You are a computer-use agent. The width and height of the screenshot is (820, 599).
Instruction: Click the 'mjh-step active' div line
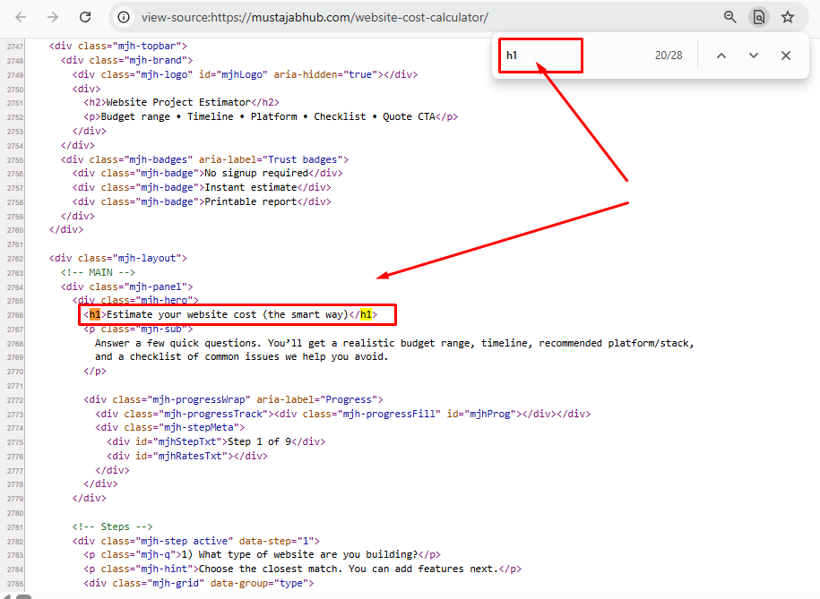[x=196, y=541]
